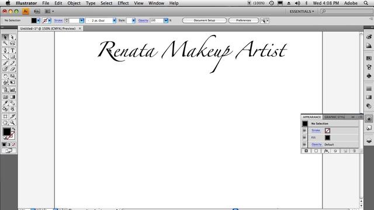Click the Document Setup button
Viewport: 374px width, 210px height.
click(x=205, y=20)
